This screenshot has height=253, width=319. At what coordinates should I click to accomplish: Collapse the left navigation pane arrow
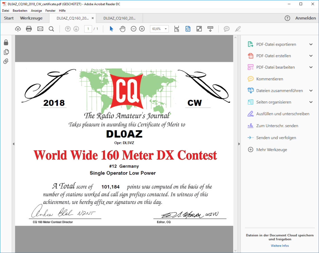tap(13, 144)
